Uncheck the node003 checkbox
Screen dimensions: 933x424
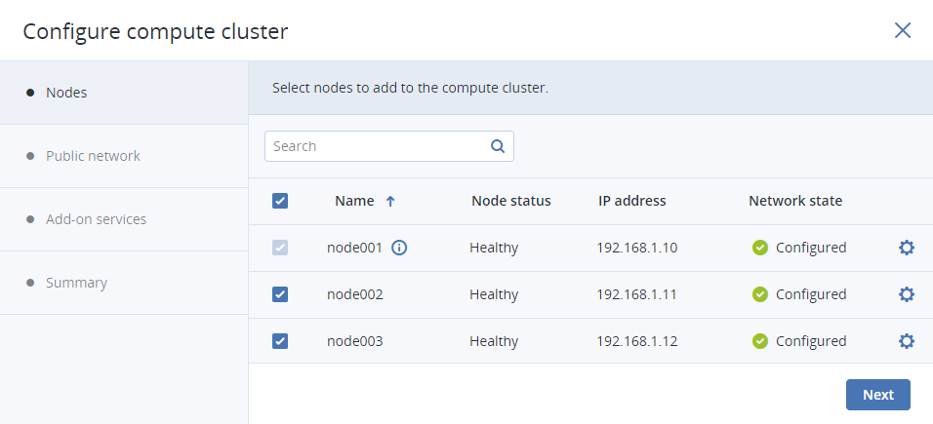coord(280,341)
